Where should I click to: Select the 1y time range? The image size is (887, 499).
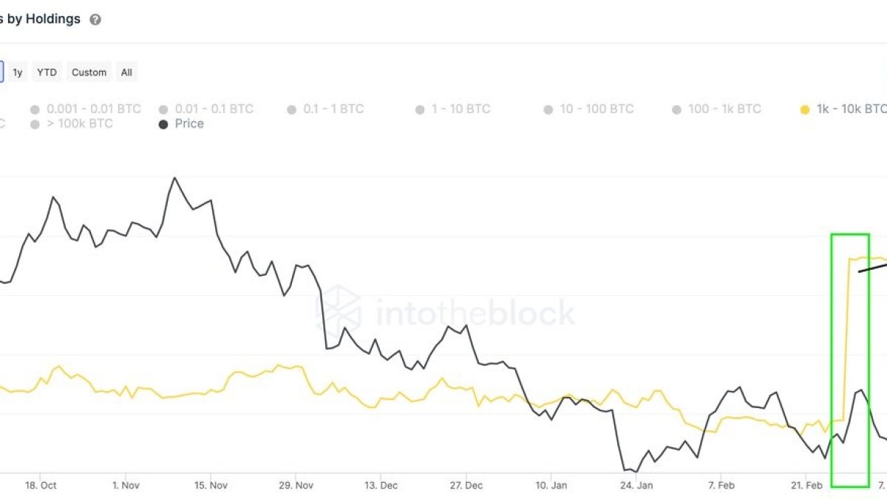[x=18, y=72]
